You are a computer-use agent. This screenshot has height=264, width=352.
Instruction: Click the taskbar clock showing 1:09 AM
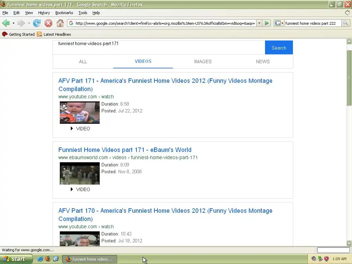pyautogui.click(x=339, y=259)
